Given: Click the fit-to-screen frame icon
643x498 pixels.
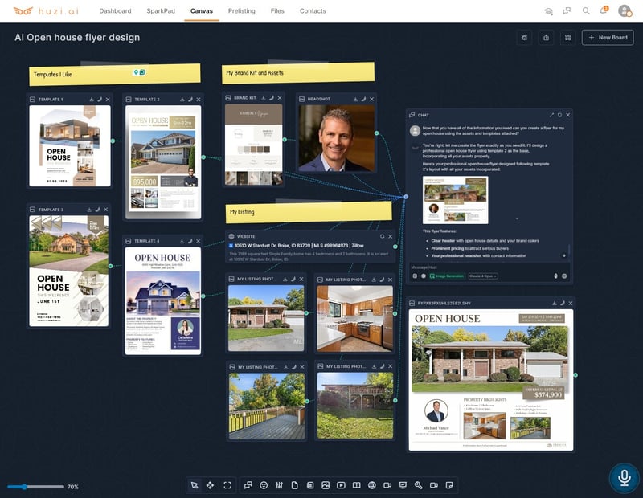Looking at the screenshot, I should point(227,485).
